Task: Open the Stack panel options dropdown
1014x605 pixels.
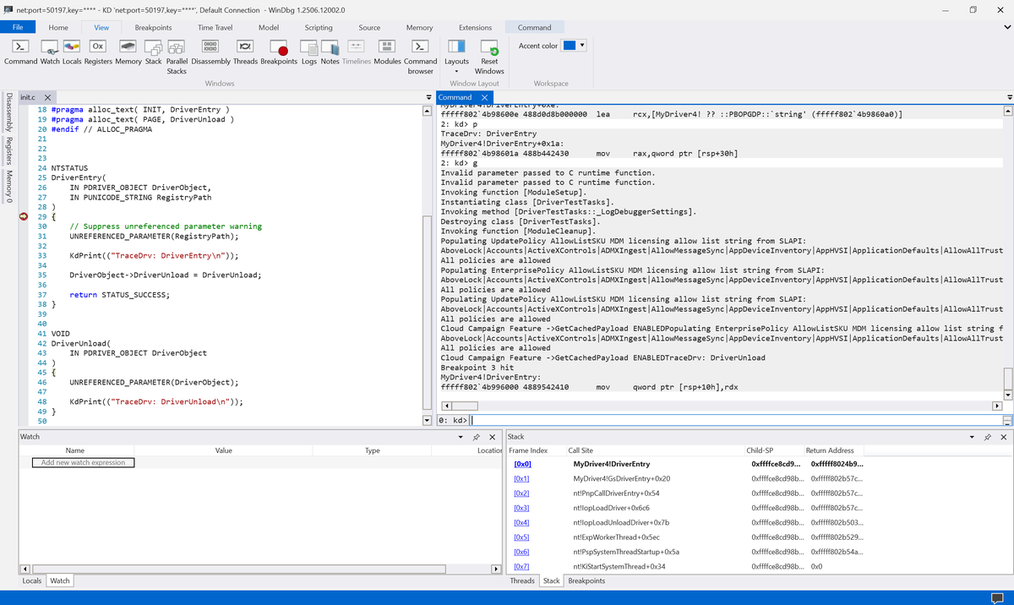Action: (970, 437)
